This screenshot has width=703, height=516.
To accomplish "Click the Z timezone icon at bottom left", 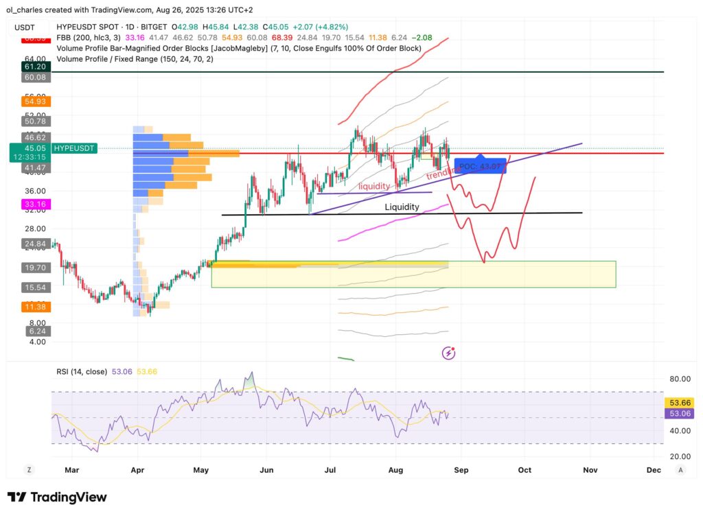I will coord(30,470).
